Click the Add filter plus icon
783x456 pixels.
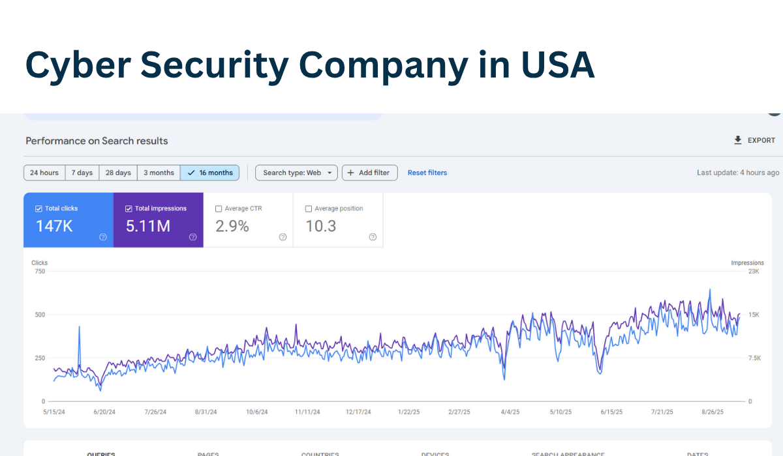351,173
